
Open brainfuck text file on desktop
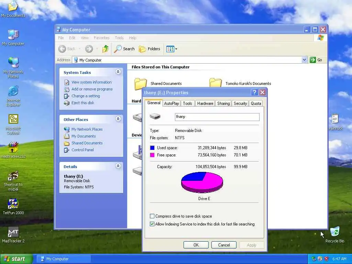coord(335,122)
